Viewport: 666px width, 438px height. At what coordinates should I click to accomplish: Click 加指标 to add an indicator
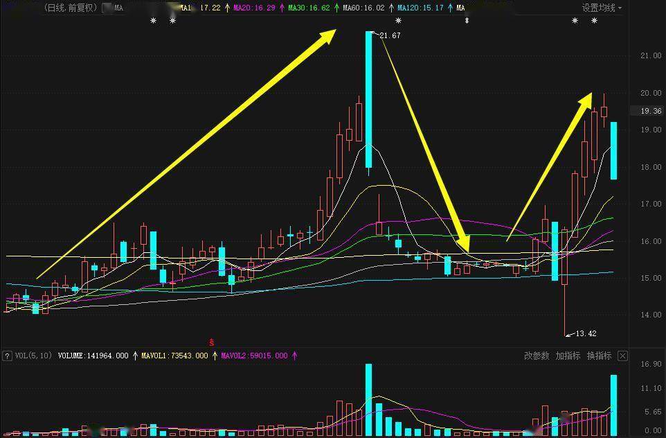[x=568, y=356]
